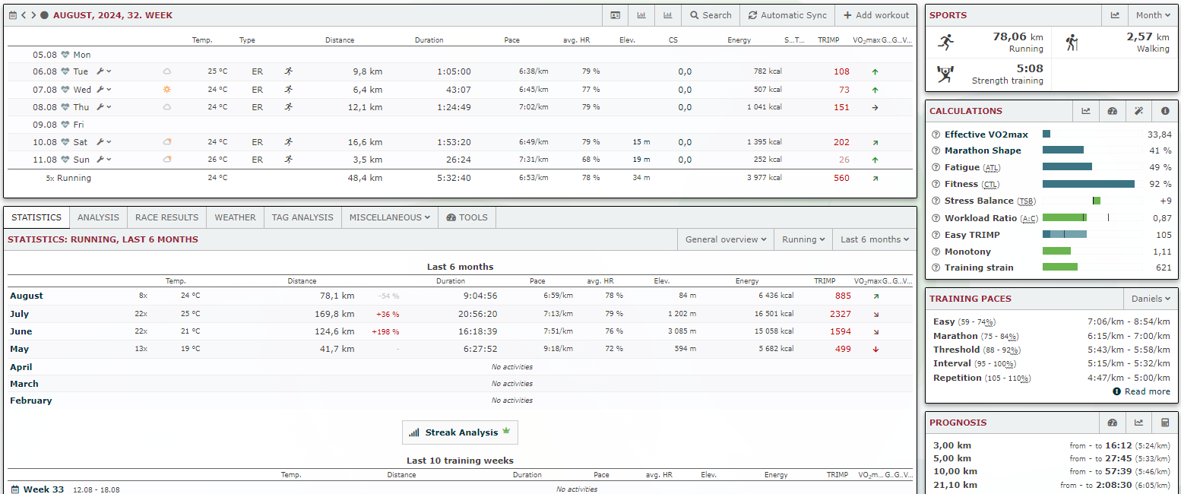Click the wrench icon on the Tuesday 06.08 row
This screenshot has height=494, width=1181.
[100, 71]
